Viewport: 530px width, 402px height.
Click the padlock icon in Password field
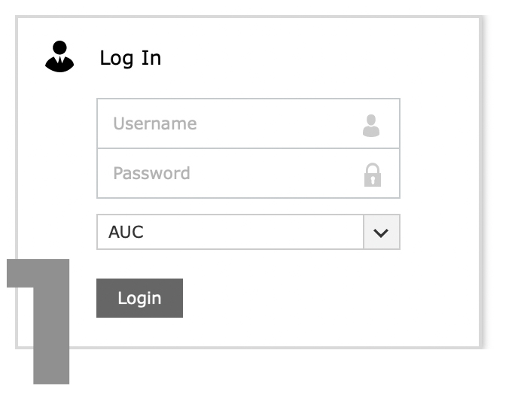(373, 175)
